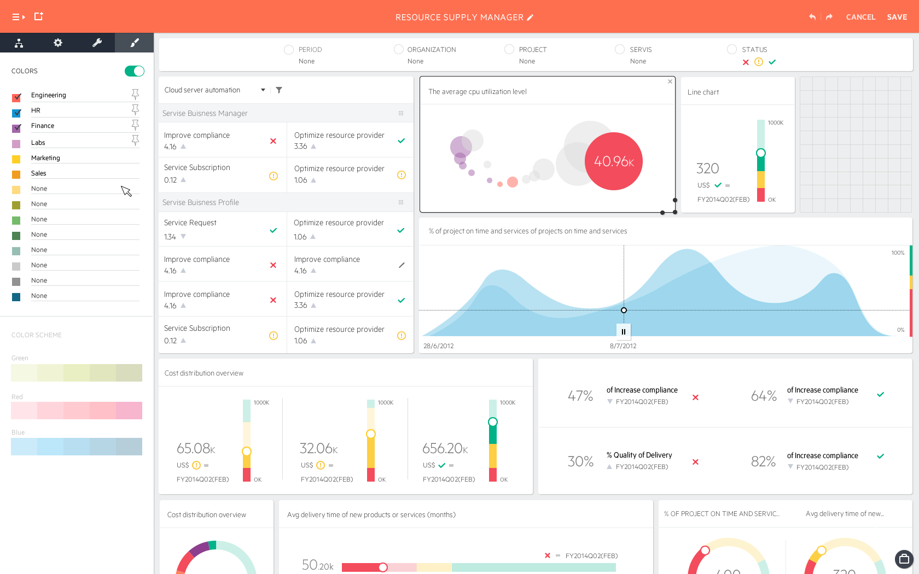The width and height of the screenshot is (919, 574).
Task: Pin the Labs color entry
Action: (x=135, y=140)
